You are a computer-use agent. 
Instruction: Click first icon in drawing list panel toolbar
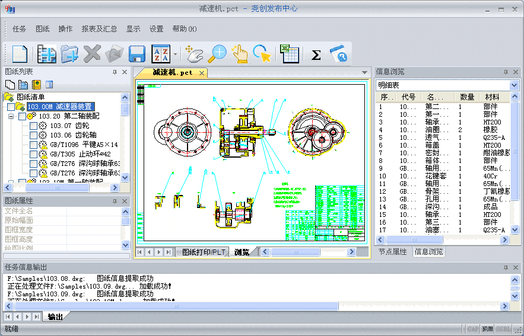(10, 85)
